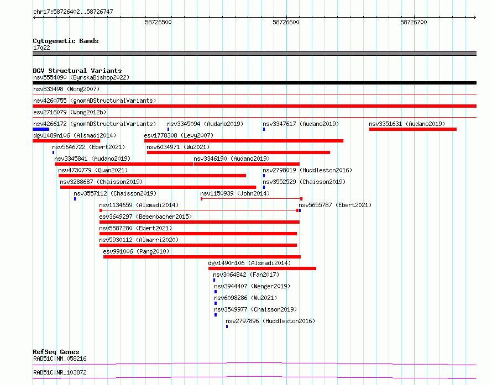This screenshot has height=385, width=492.
Task: Click nsv6098286 (Wu2021) label
Action: [x=245, y=298]
